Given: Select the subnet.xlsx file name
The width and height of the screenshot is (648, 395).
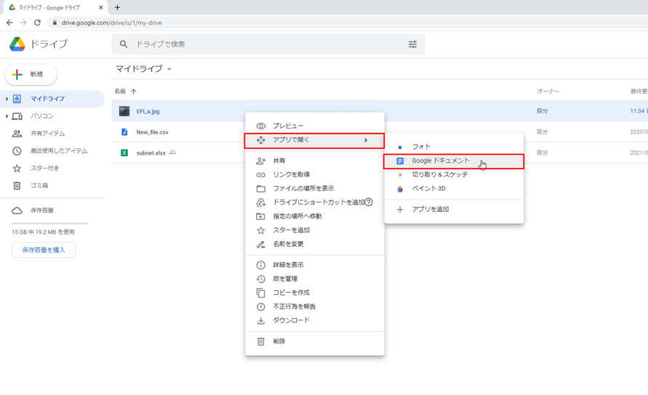Looking at the screenshot, I should pyautogui.click(x=151, y=153).
